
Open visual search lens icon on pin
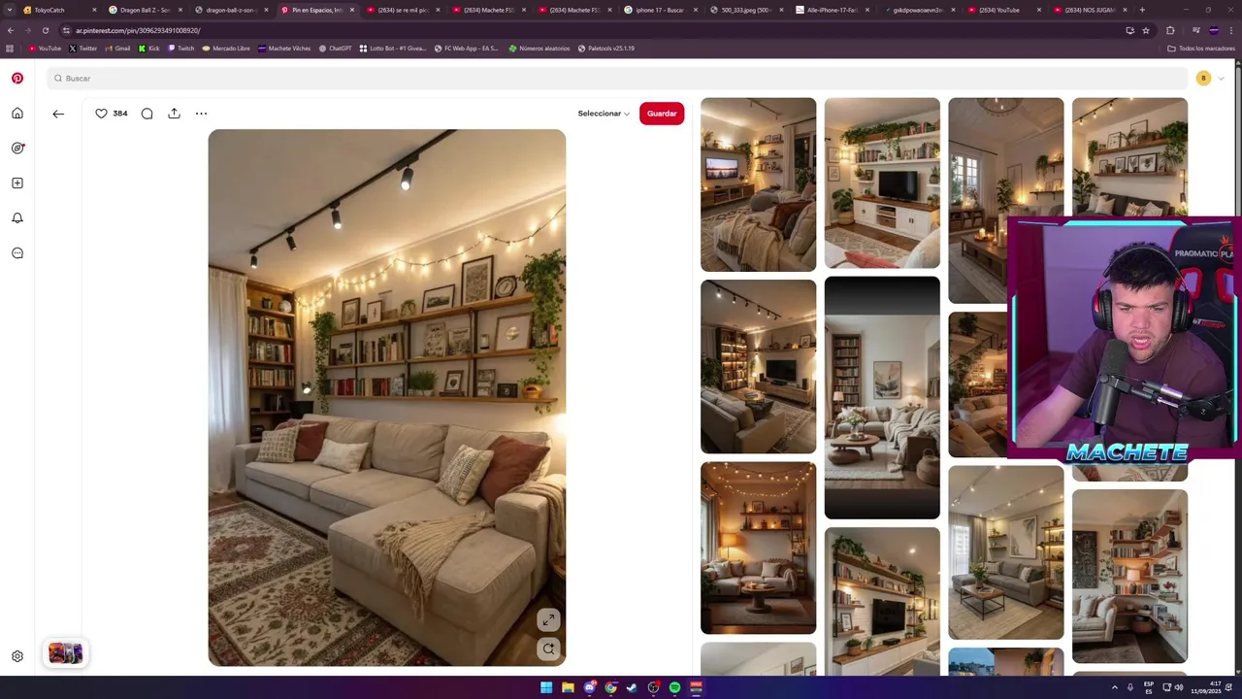[x=548, y=649]
